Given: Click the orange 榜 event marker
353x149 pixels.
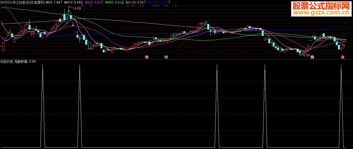Looking at the screenshot, I should click(x=312, y=57).
